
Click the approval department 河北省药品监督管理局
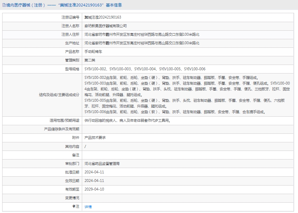pos(102,163)
